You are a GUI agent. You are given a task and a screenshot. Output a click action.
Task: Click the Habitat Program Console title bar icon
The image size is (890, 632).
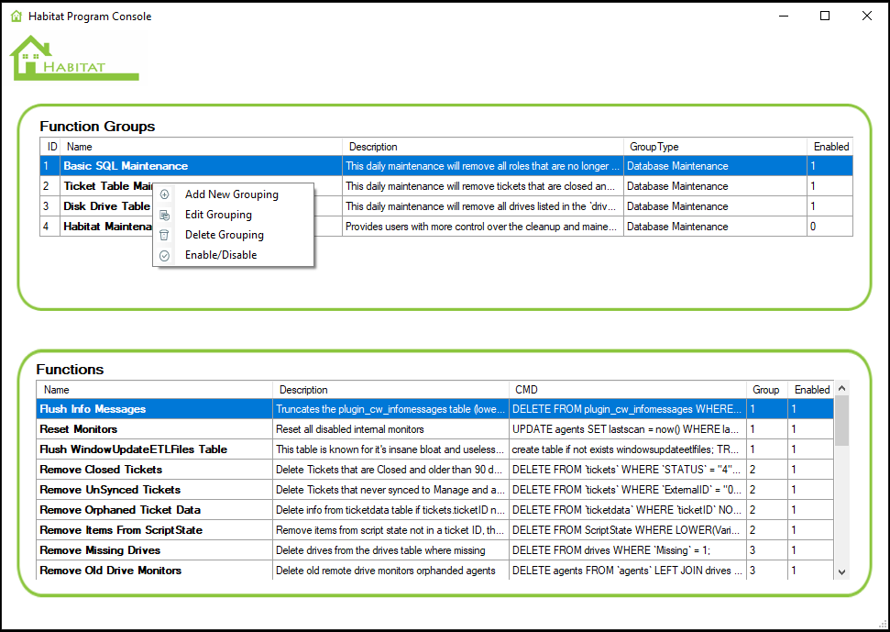pos(16,17)
